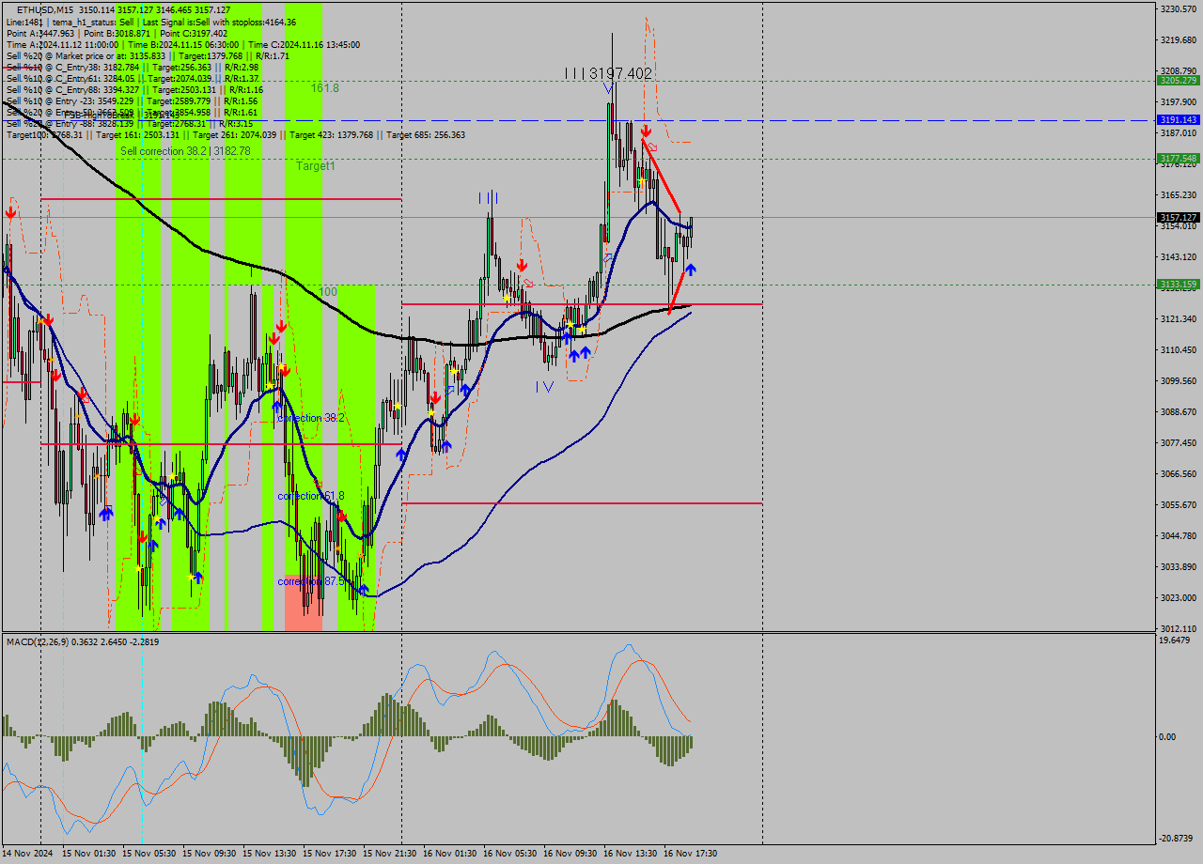Screen dimensions: 1203x864
Task: Click the green 3133.159 price tag
Action: coord(1178,285)
